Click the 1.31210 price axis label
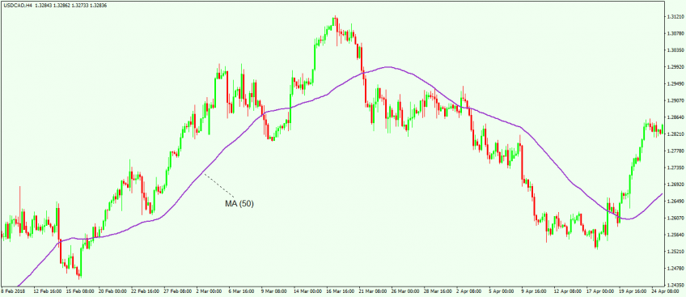This screenshot has width=686, height=297. [x=676, y=17]
